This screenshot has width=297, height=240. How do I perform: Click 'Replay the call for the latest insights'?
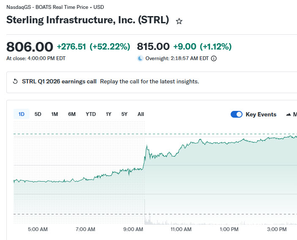pyautogui.click(x=150, y=81)
